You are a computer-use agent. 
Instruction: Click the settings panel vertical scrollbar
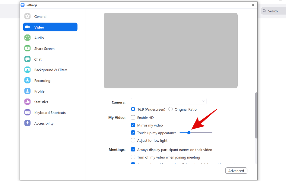tap(256, 115)
